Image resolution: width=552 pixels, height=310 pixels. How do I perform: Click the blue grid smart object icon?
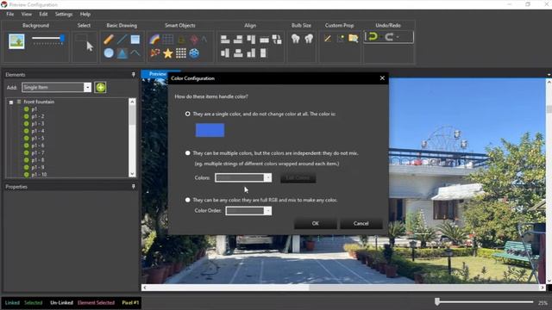tap(168, 39)
